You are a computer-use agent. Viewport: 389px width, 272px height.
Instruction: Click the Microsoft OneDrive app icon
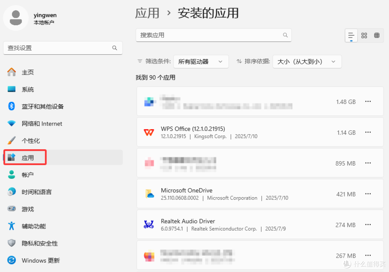(x=149, y=194)
